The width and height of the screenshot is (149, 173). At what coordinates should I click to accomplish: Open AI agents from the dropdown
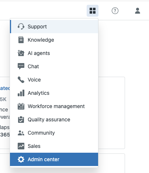(54, 53)
